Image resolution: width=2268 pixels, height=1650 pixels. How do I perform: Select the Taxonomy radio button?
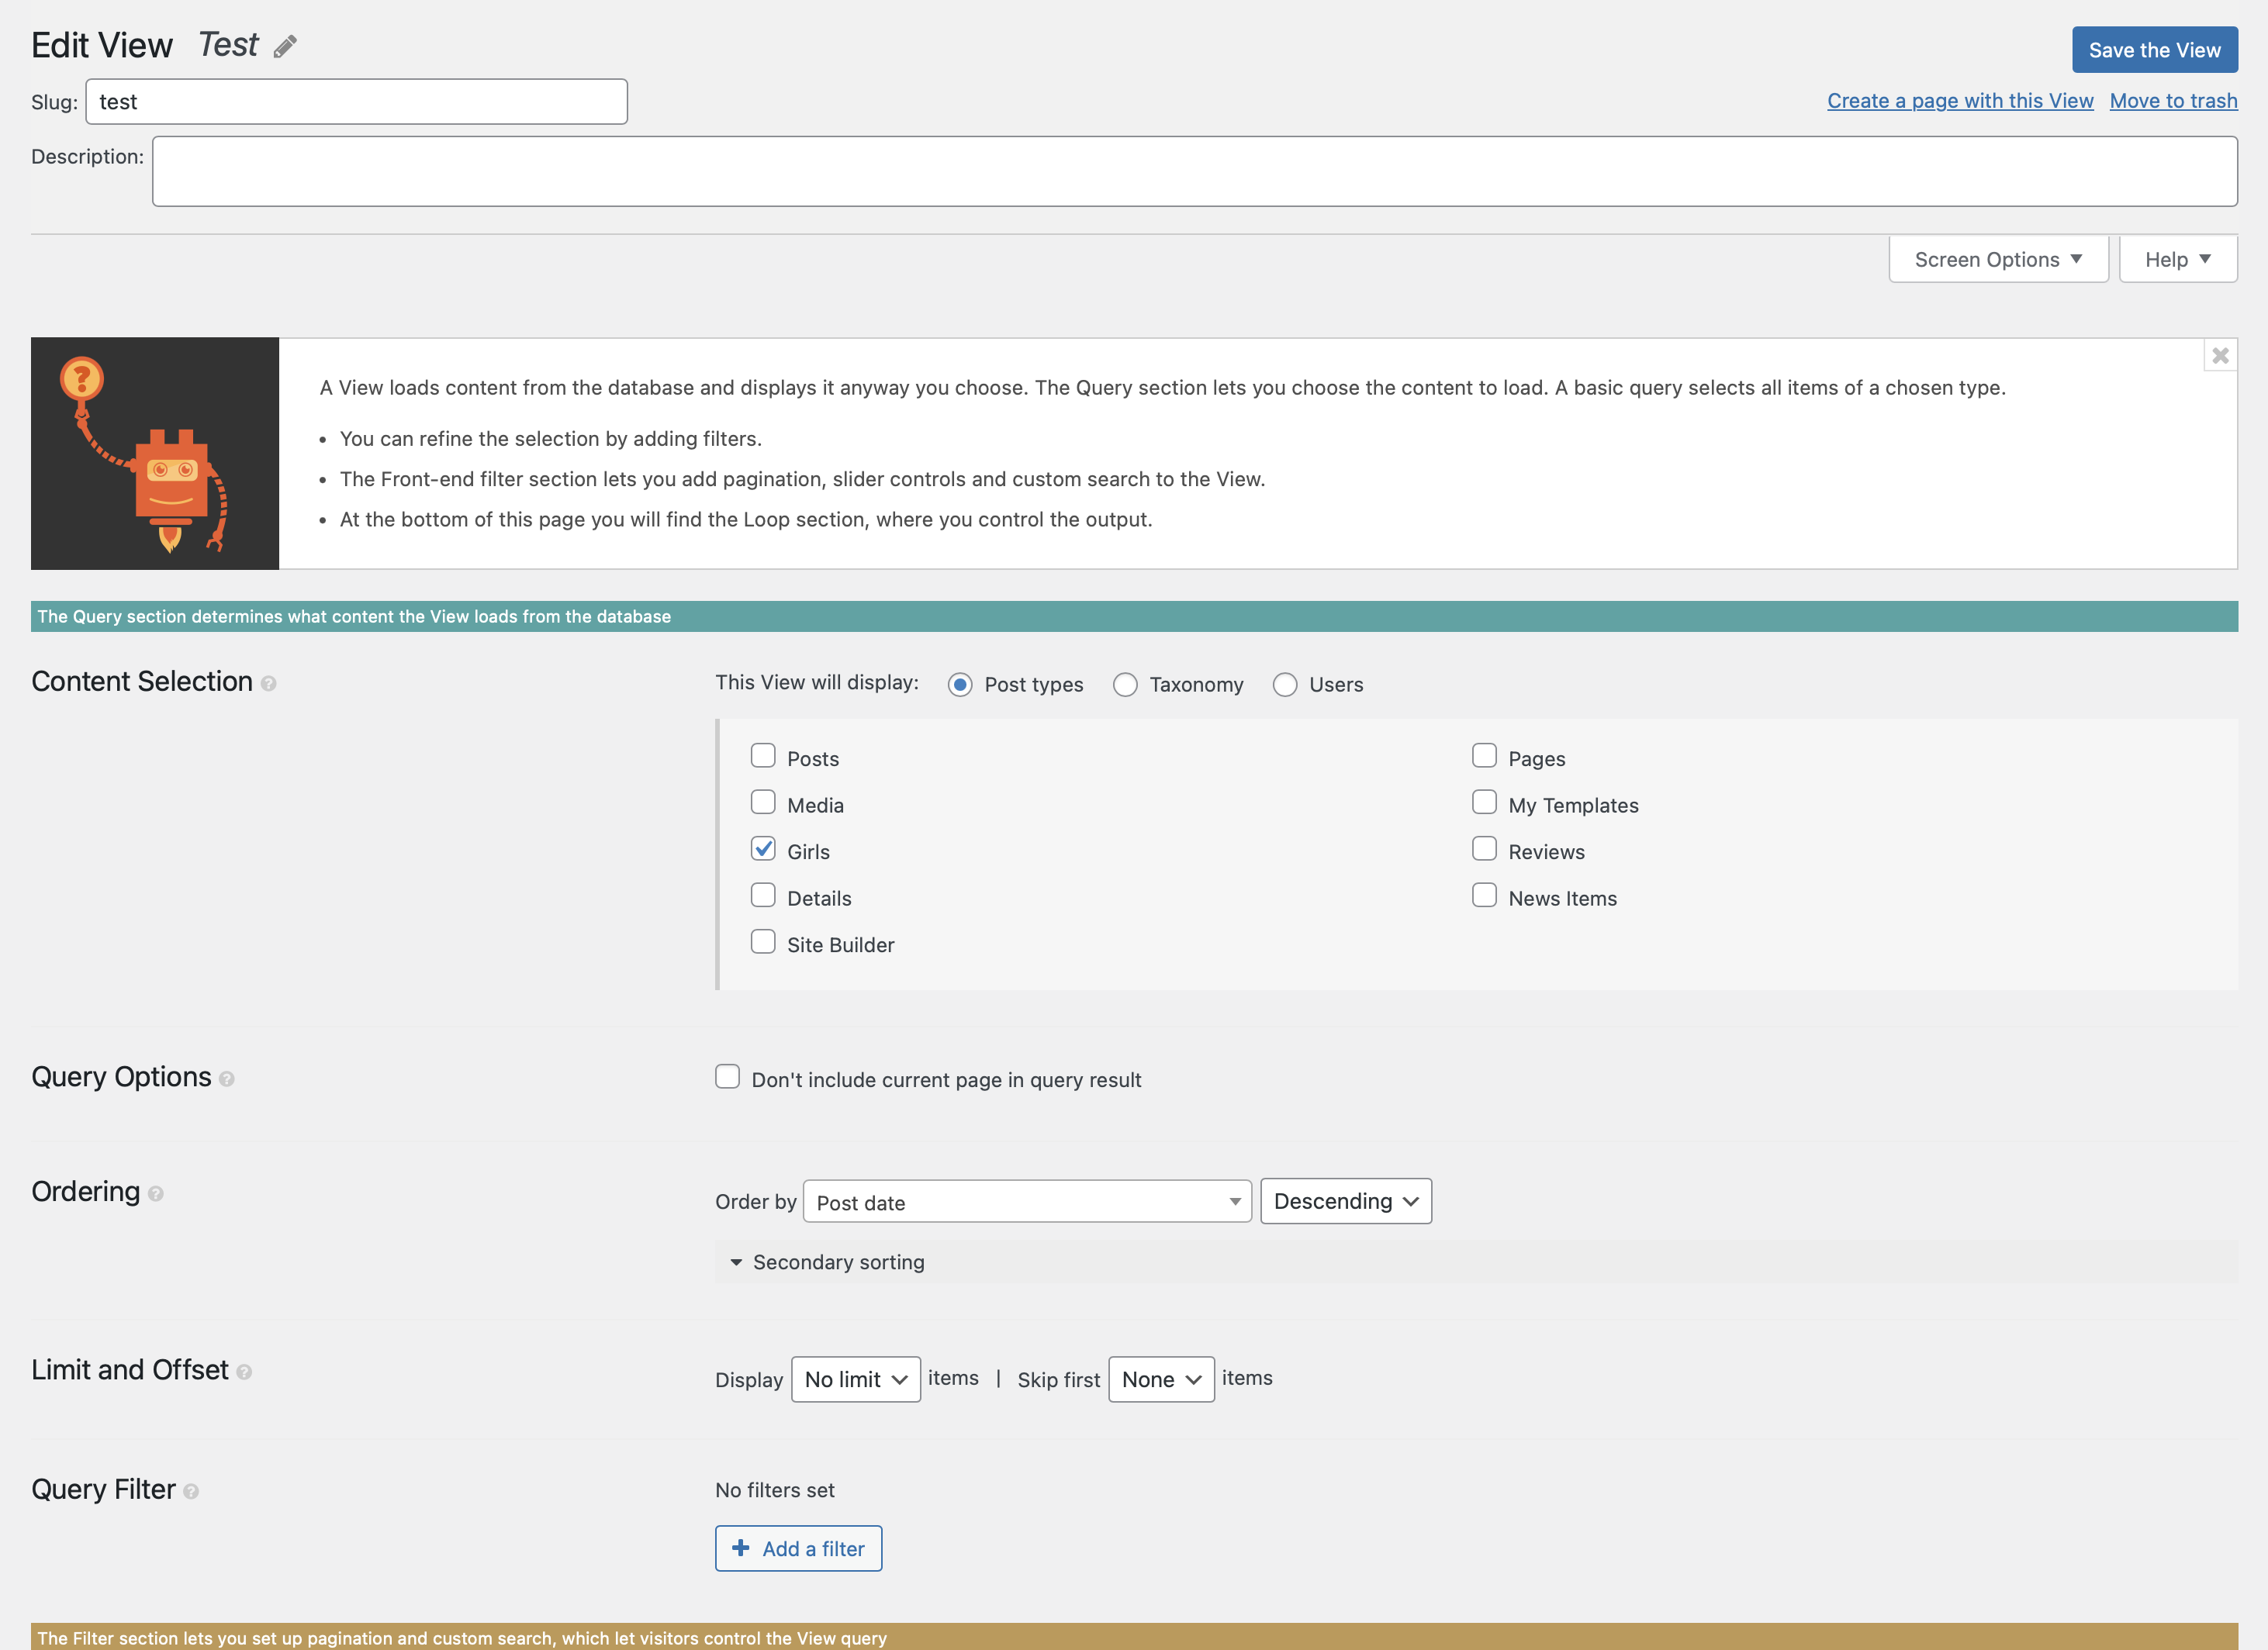tap(1125, 685)
